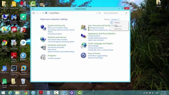Viewport: 169px width, 95px height.
Task: Click Adjust commonly used mobility settings
Action: point(61,52)
